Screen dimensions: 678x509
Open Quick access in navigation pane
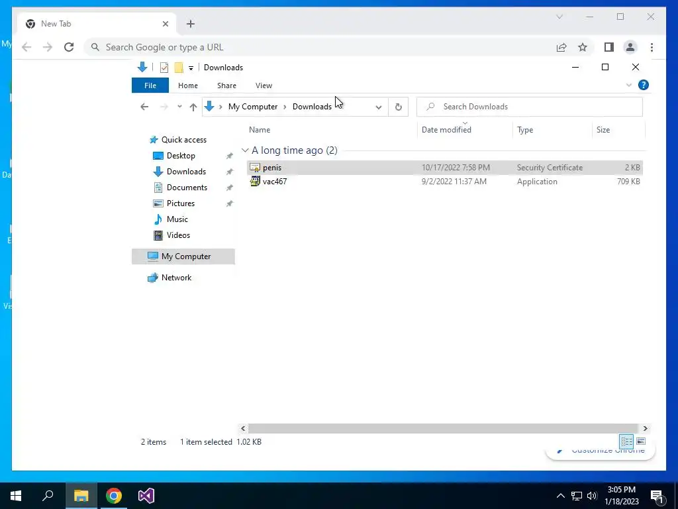click(184, 140)
